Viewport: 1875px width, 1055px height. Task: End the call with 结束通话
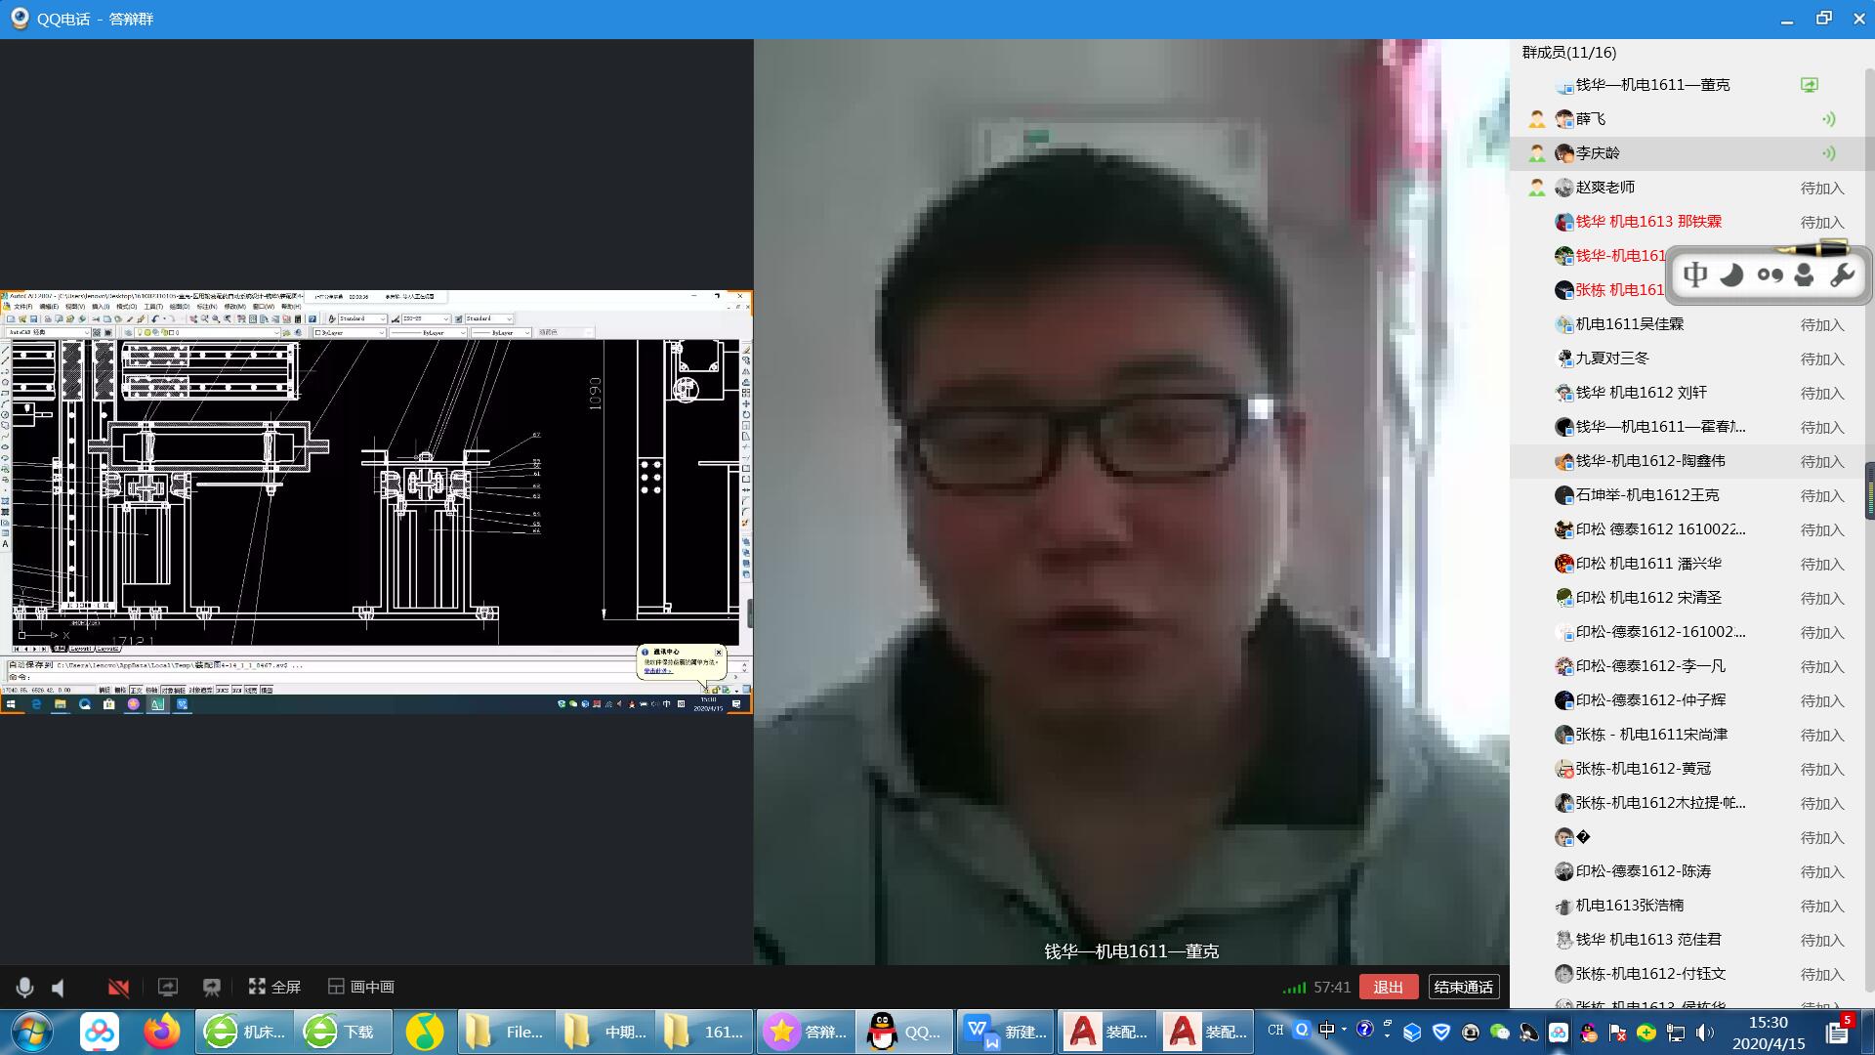[x=1463, y=987]
